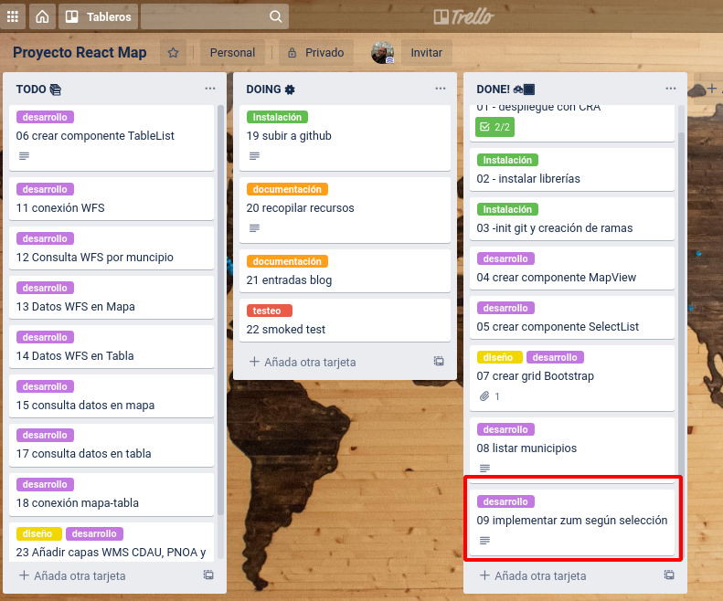The image size is (723, 601).
Task: Click description icon on card 08
Action: [484, 469]
